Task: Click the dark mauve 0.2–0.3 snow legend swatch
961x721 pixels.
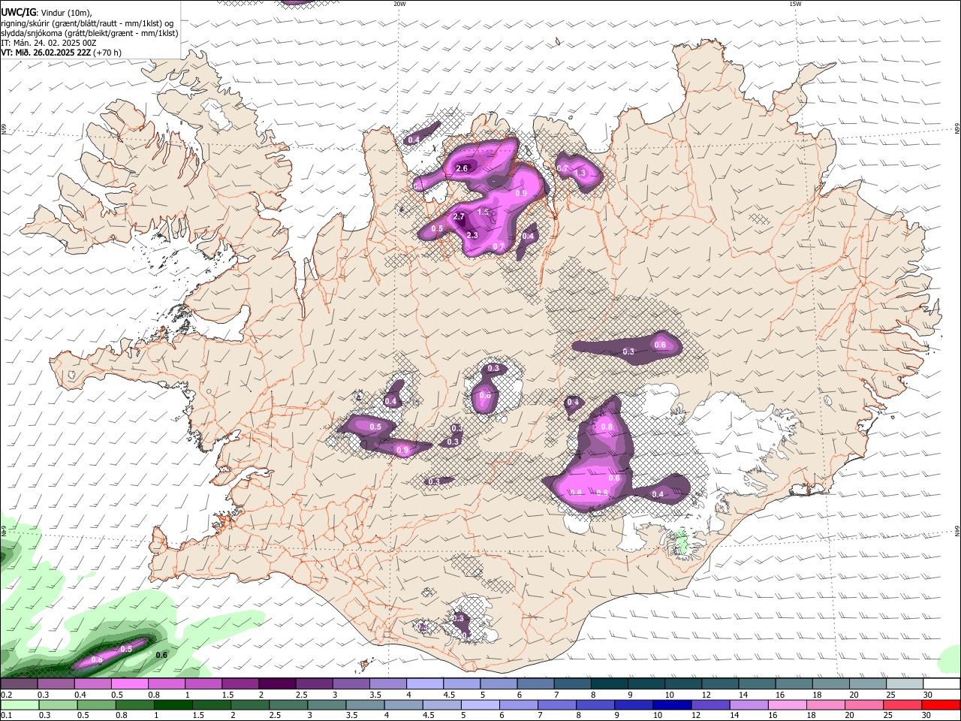Action: coord(19,684)
